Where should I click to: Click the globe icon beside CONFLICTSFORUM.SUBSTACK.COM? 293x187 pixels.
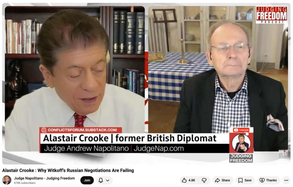(x=44, y=130)
